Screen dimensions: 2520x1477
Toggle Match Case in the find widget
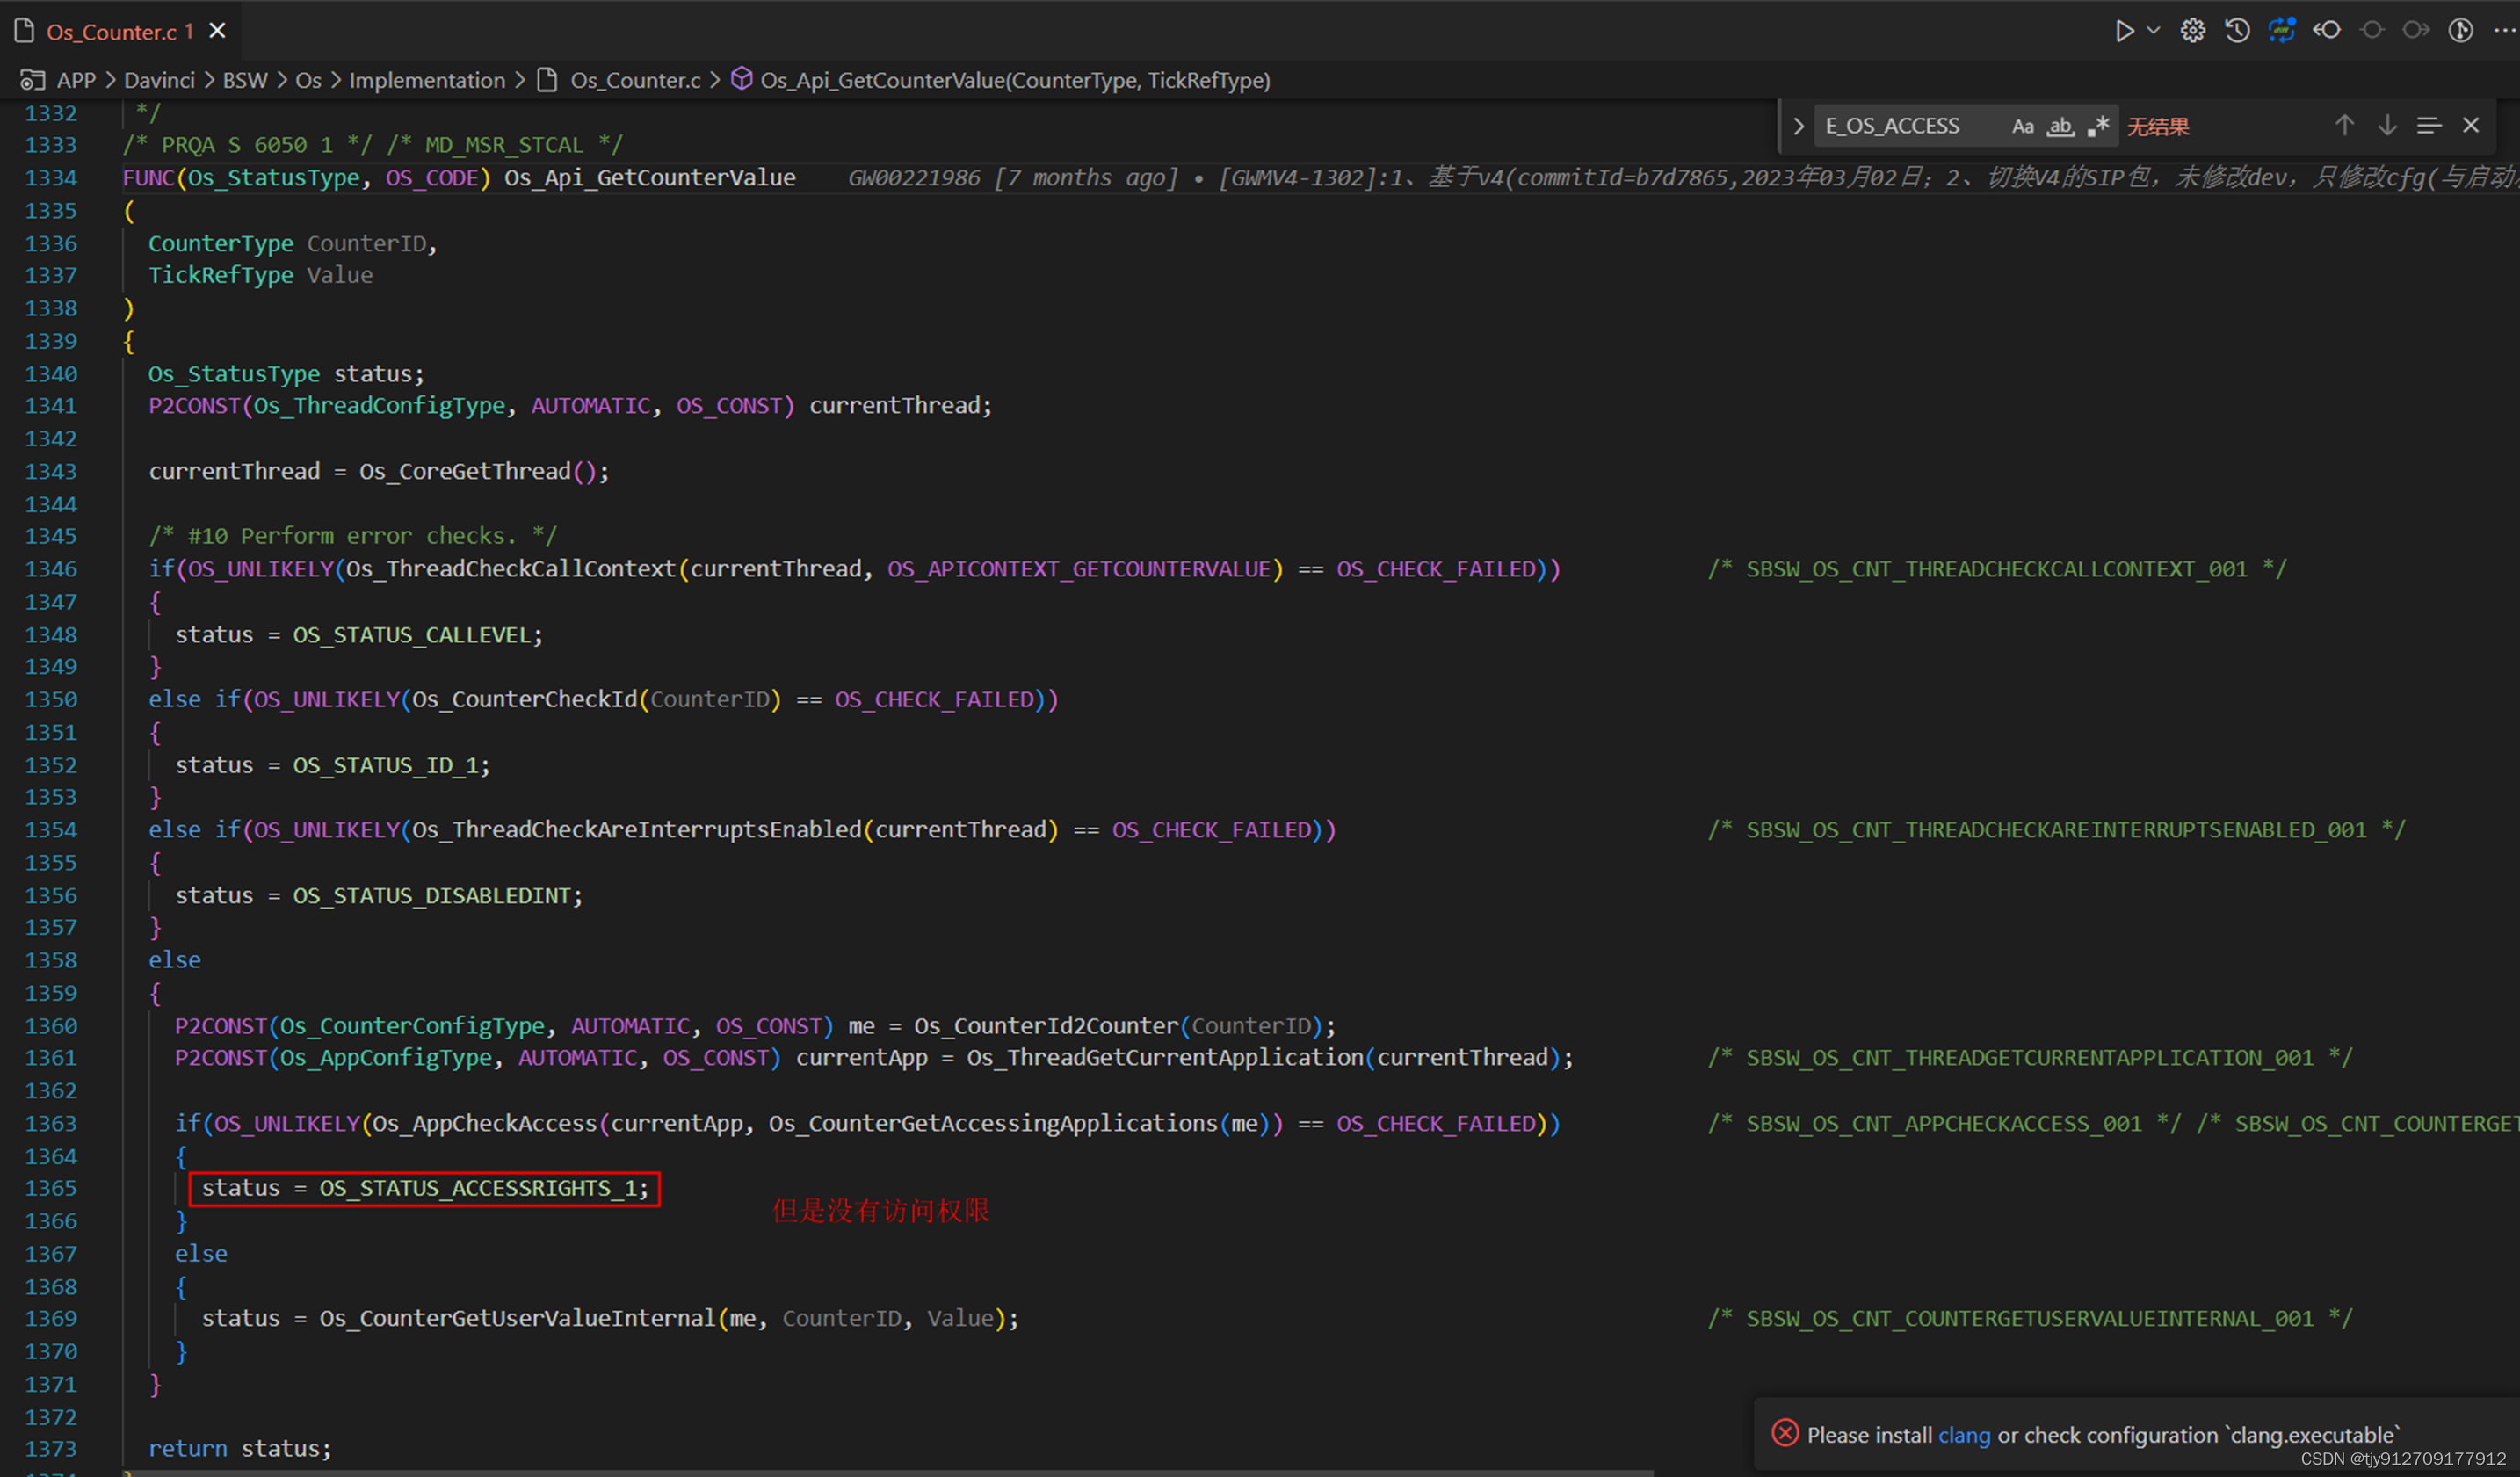click(2023, 126)
